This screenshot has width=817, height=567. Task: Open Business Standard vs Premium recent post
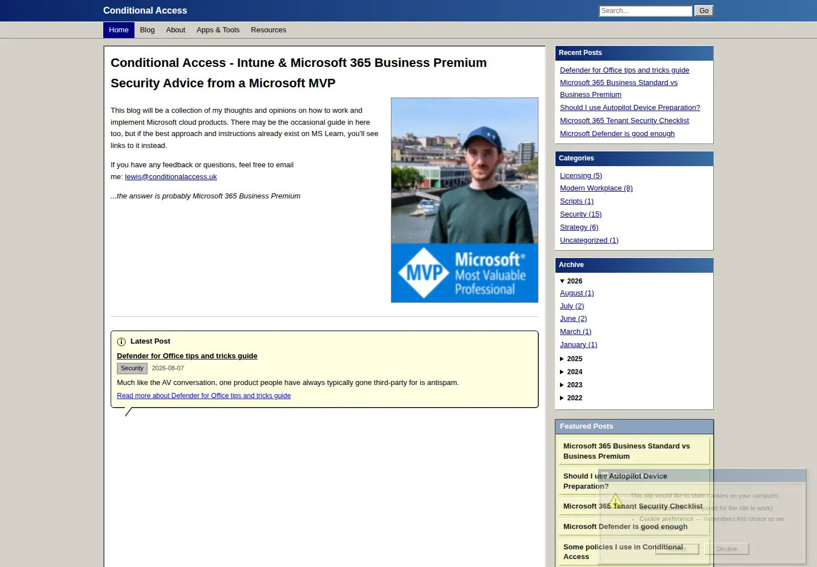point(618,88)
